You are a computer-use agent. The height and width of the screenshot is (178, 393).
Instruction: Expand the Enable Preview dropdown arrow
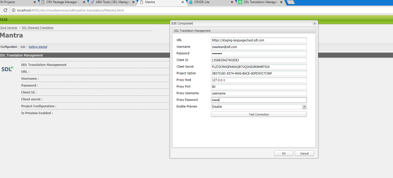(304, 106)
